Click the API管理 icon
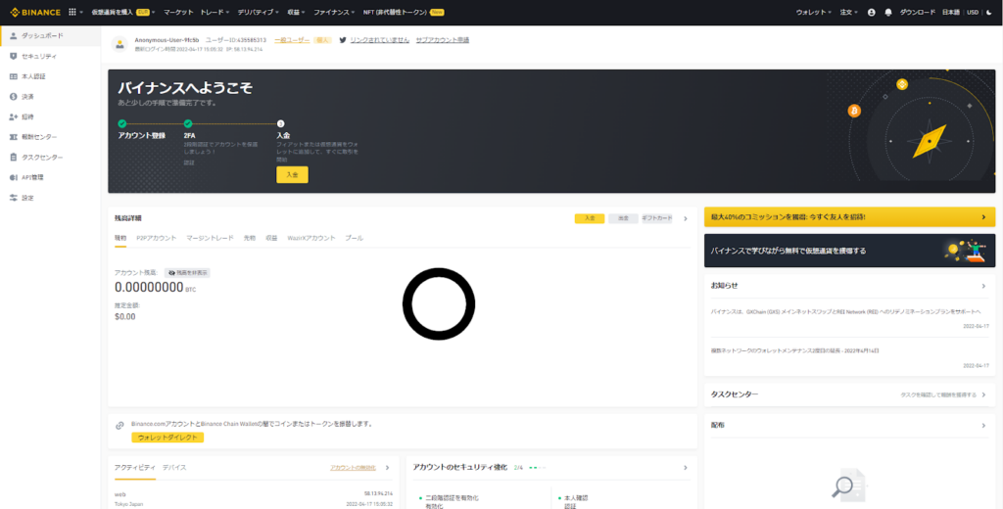1003x509 pixels. pyautogui.click(x=14, y=177)
